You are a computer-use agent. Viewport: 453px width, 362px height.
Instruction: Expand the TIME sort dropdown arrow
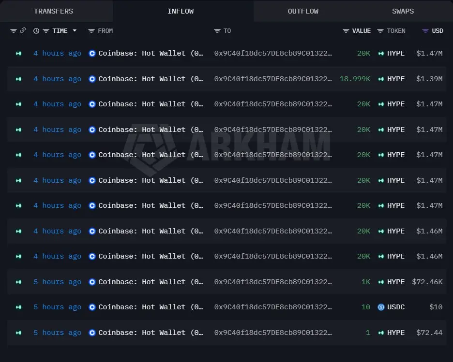[x=75, y=30]
